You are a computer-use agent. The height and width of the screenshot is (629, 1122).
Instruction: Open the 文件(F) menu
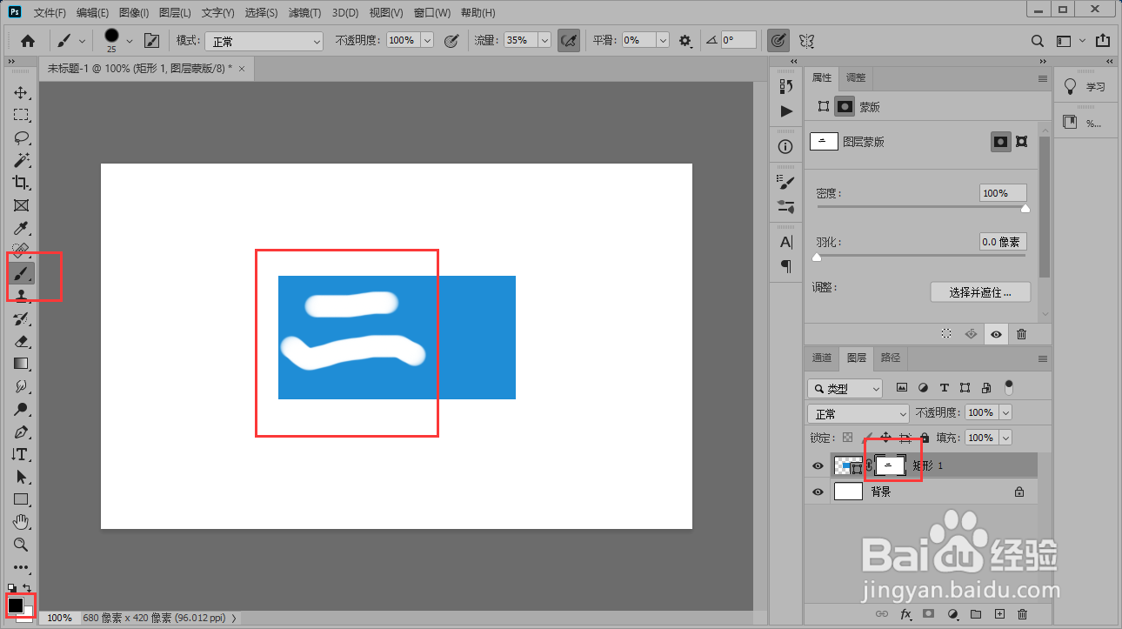[50, 13]
